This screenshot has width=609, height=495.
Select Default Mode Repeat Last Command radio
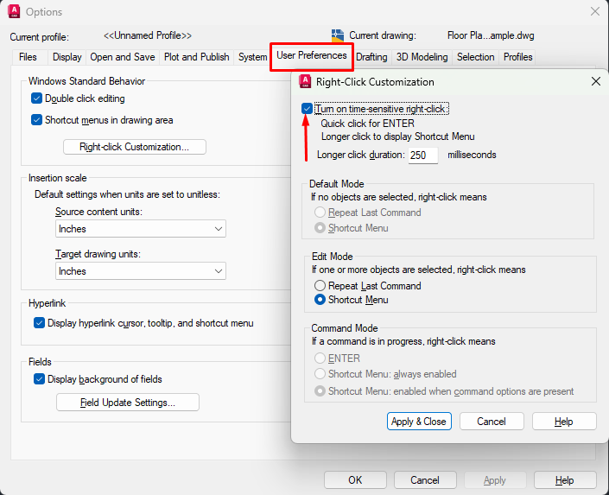320,213
